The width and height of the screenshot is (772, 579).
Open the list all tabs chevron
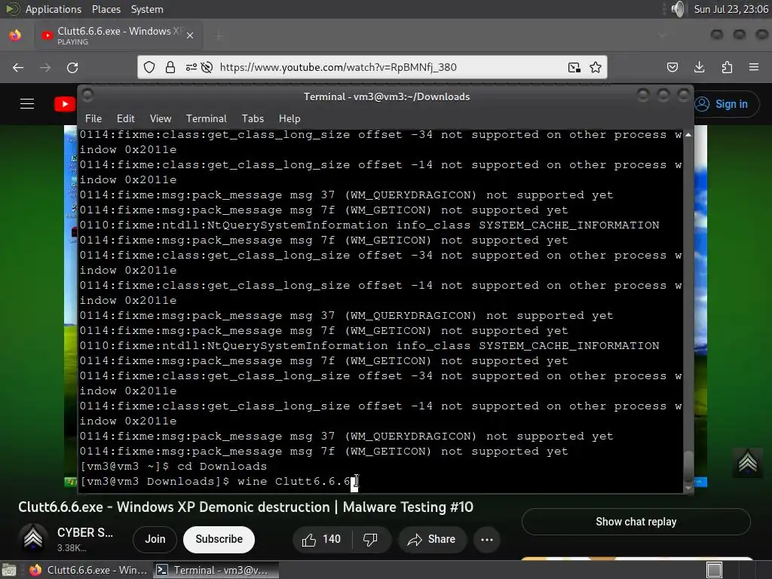coord(662,35)
